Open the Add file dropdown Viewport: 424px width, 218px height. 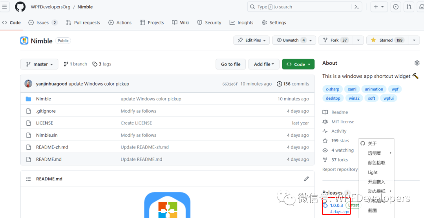point(264,64)
